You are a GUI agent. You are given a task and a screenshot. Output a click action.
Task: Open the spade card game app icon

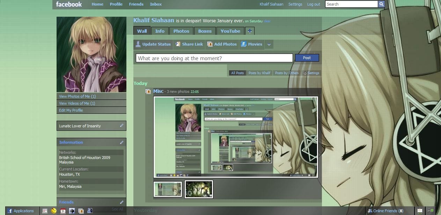click(x=72, y=210)
